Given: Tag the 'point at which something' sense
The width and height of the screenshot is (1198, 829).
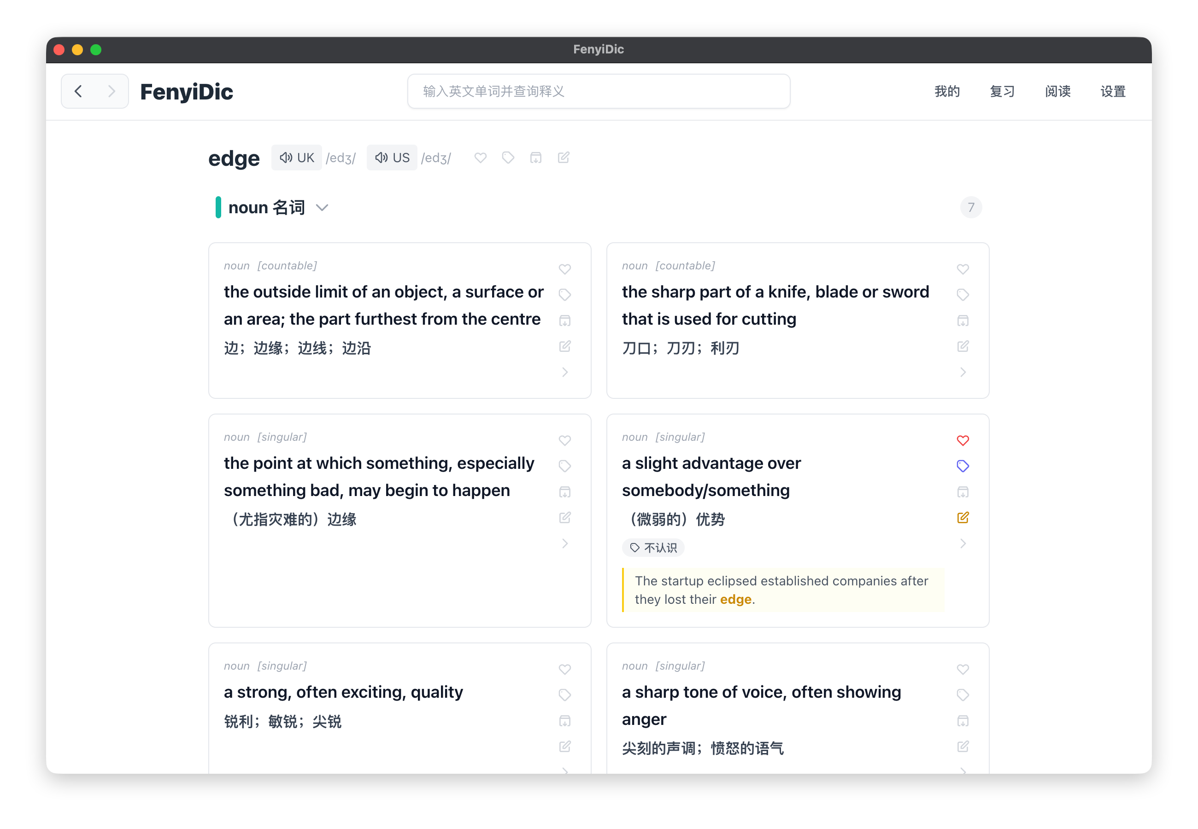Looking at the screenshot, I should click(565, 466).
